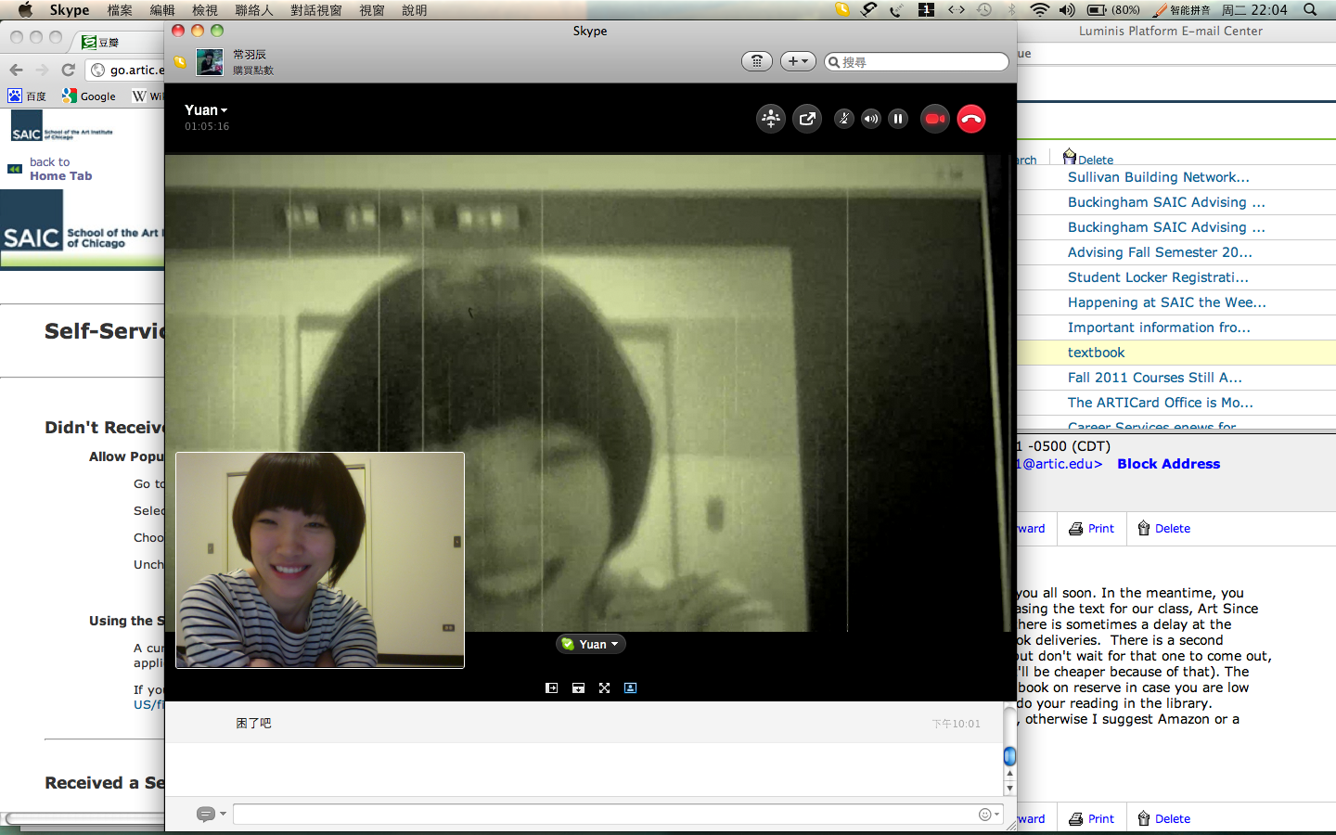Click the pop-out video window icon

pyautogui.click(x=578, y=687)
